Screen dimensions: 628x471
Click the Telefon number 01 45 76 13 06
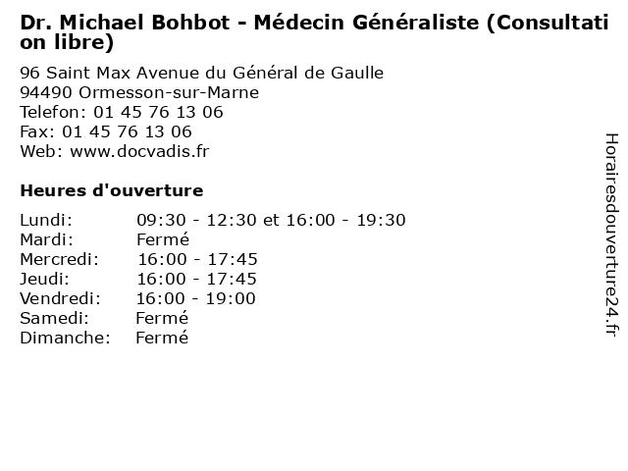(x=158, y=112)
